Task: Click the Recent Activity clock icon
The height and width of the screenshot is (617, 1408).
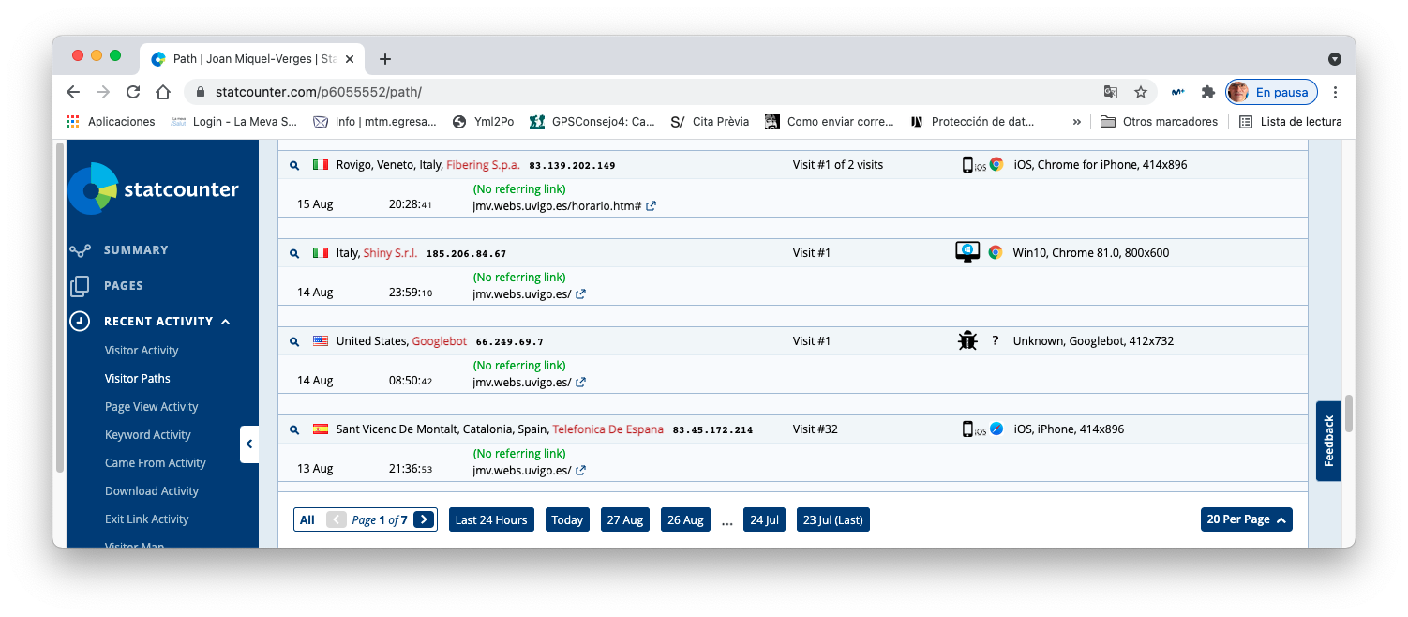Action: coord(80,322)
